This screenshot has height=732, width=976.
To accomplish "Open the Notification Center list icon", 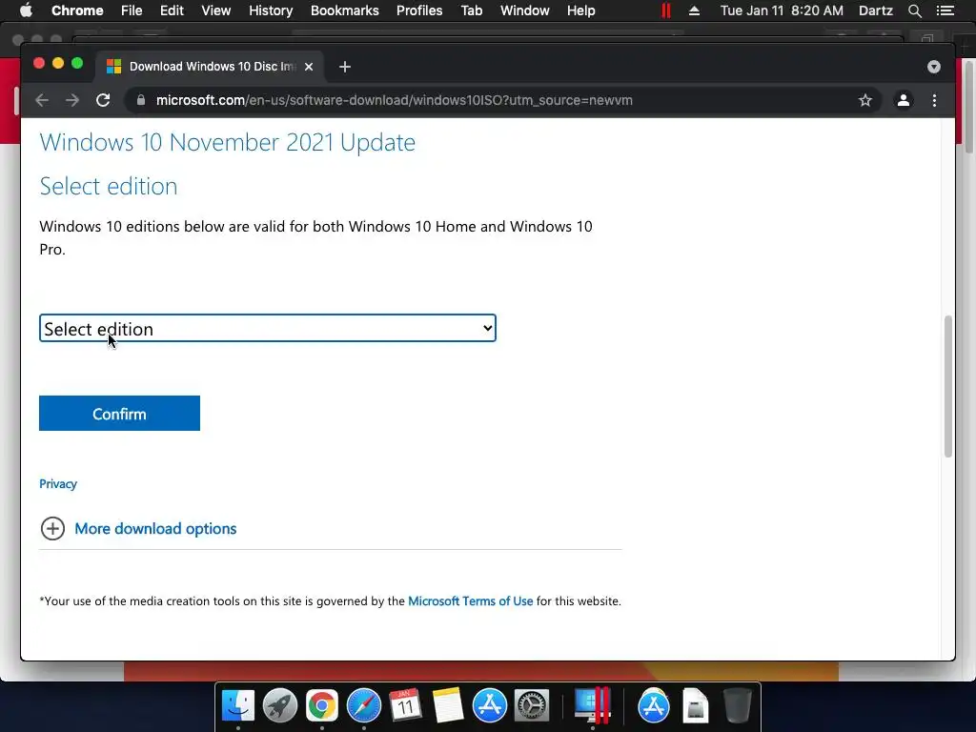I will coord(945,10).
